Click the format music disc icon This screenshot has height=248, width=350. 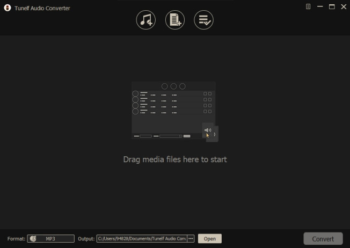click(33, 239)
